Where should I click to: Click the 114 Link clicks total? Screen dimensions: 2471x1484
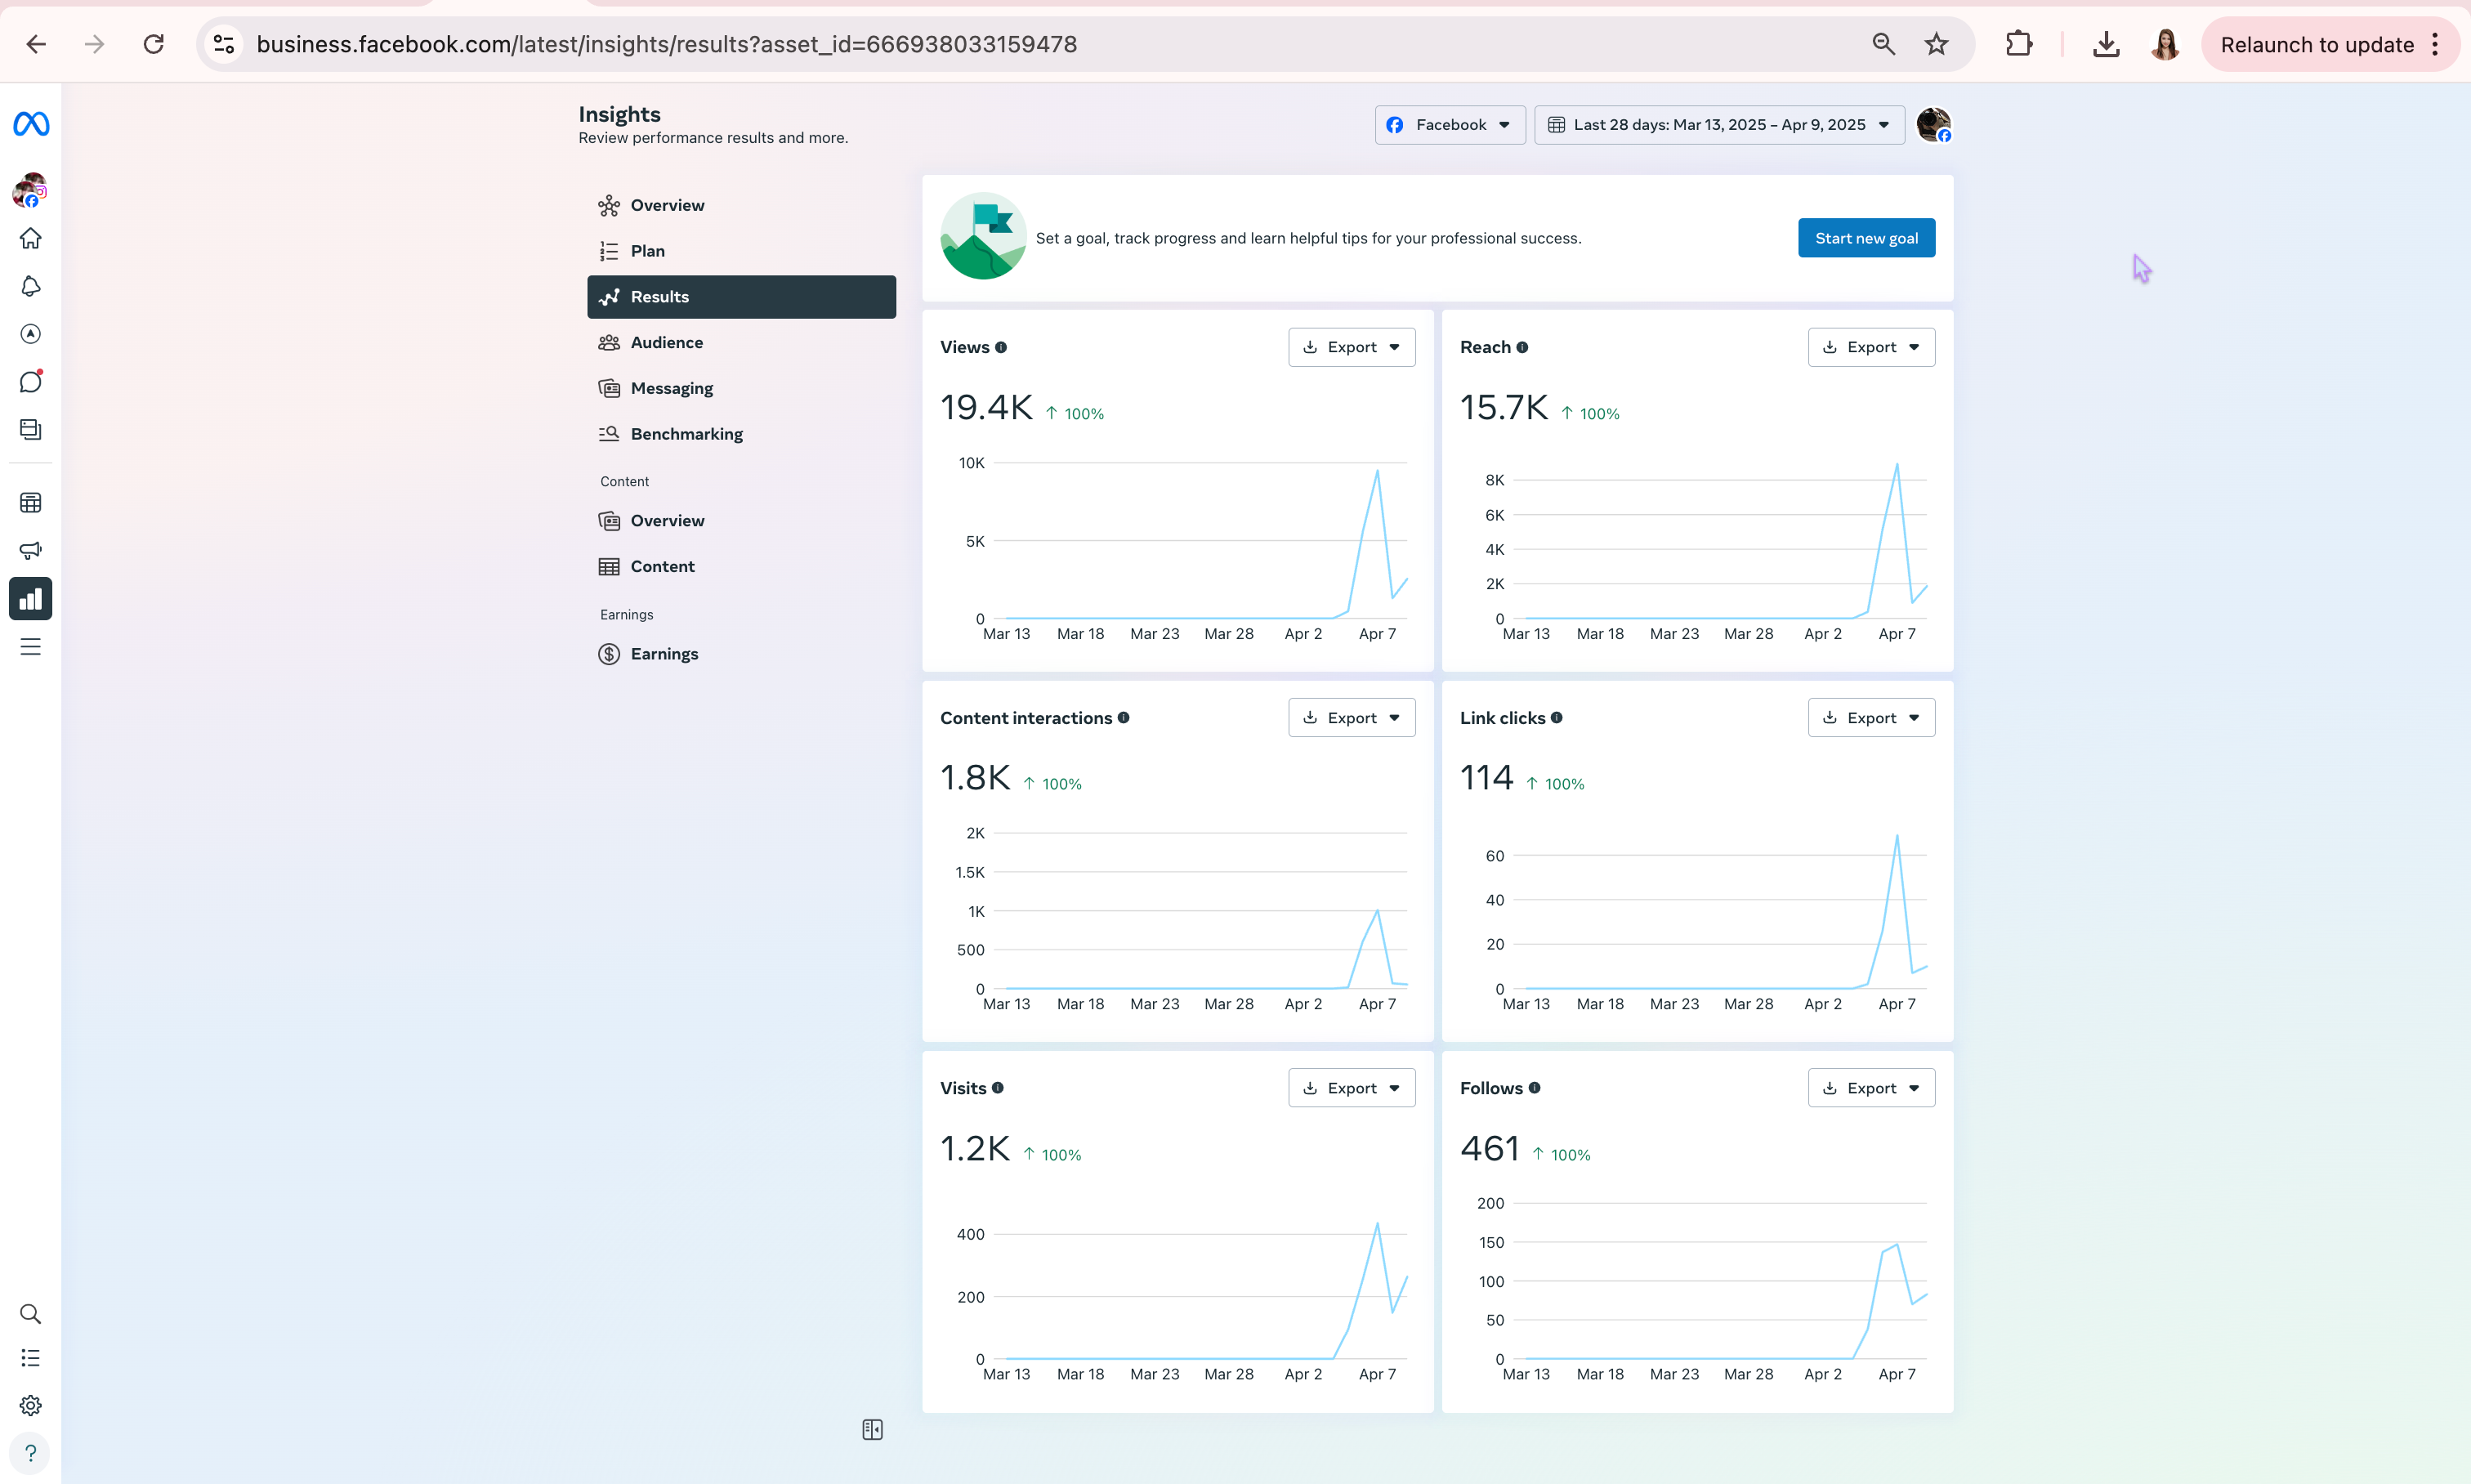pos(1486,778)
